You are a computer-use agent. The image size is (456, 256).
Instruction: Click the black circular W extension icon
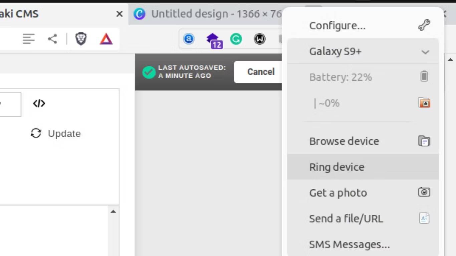pos(259,39)
